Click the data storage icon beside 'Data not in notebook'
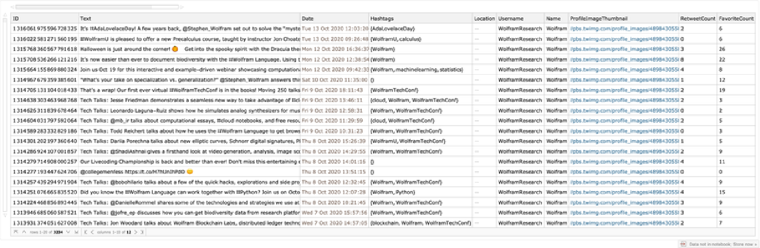Viewport: 760px width, 248px height. (683, 244)
